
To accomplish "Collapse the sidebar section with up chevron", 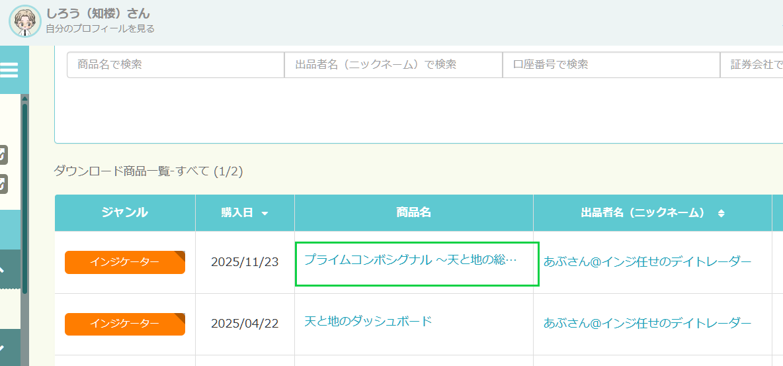I will click(x=3, y=269).
